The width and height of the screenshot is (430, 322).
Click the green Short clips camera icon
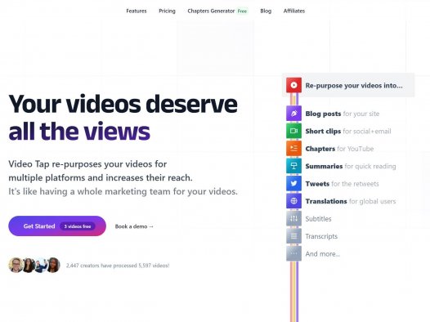click(x=293, y=131)
